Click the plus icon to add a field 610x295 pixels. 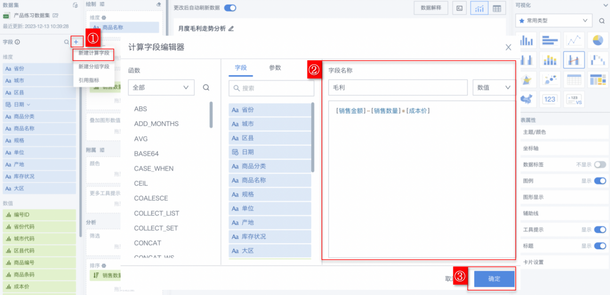click(76, 42)
